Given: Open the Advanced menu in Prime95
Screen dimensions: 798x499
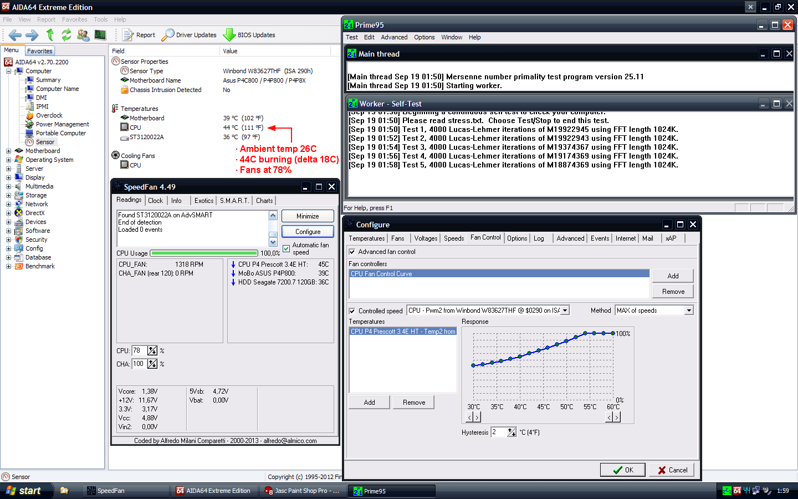Looking at the screenshot, I should 394,37.
